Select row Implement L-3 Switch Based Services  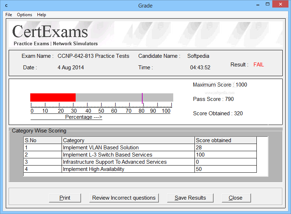coord(140,155)
